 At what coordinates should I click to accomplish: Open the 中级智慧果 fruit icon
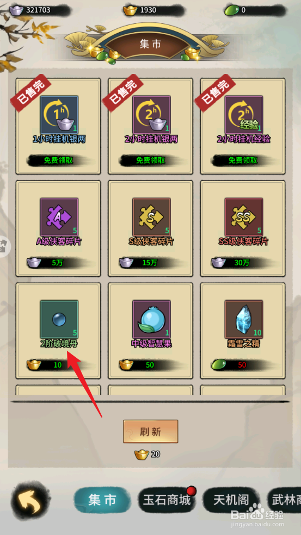tap(151, 319)
